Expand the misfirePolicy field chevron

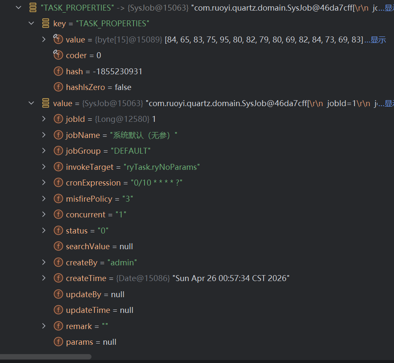44,199
